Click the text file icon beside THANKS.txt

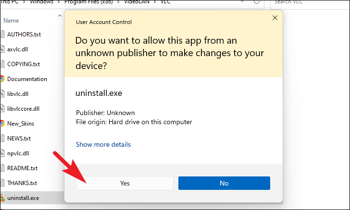(x=2, y=183)
